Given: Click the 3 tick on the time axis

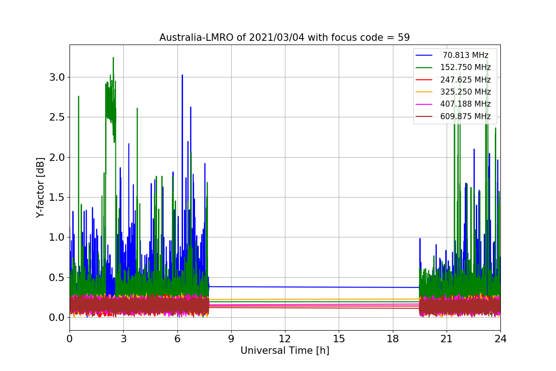Looking at the screenshot, I should pos(123,339).
